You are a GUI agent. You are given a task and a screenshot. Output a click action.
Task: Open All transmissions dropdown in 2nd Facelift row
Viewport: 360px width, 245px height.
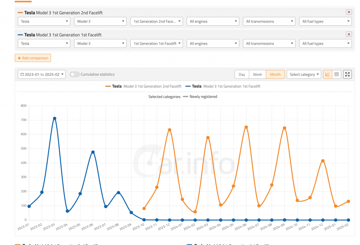point(269,21)
